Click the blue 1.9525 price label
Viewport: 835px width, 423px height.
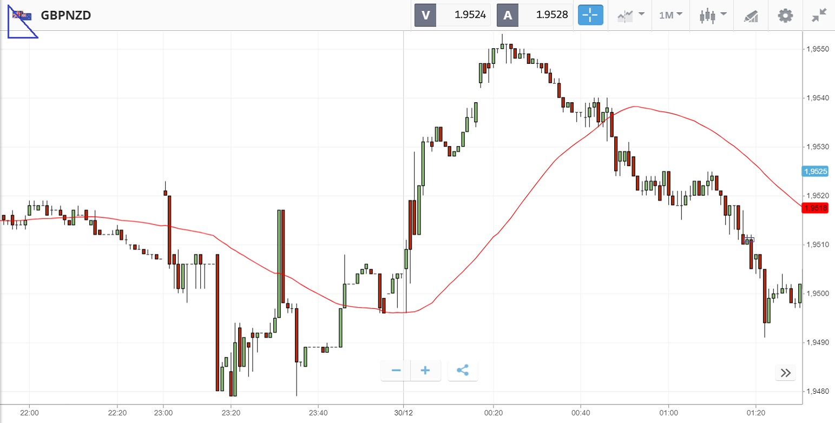point(814,171)
